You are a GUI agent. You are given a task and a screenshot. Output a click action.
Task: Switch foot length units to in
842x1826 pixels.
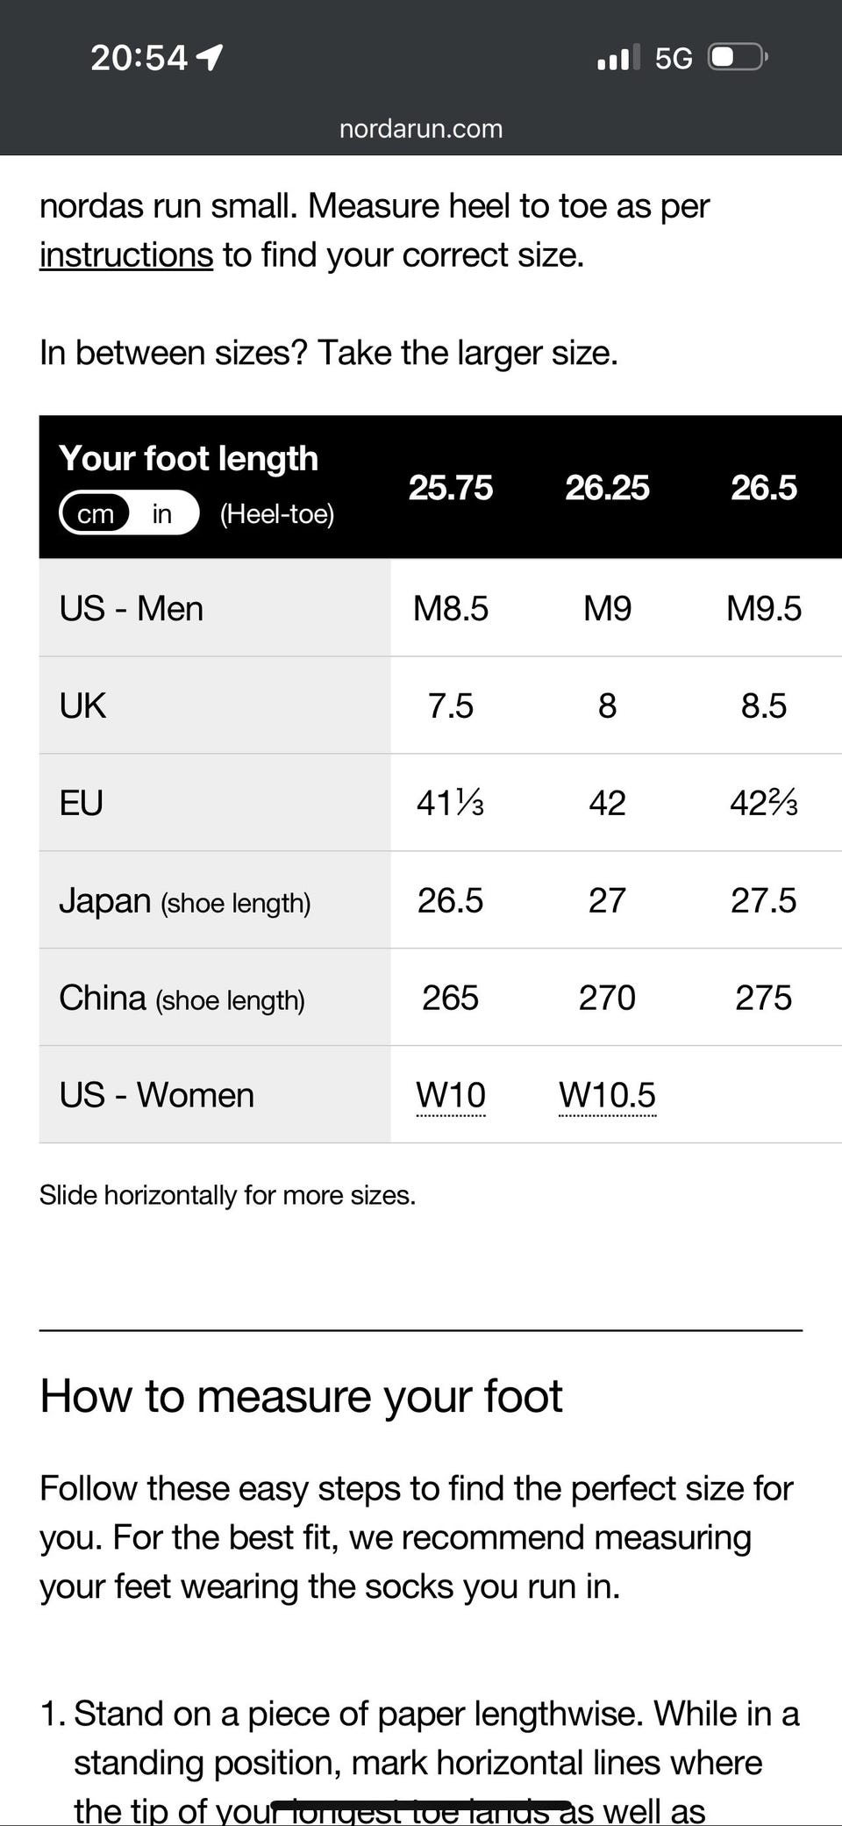click(162, 513)
